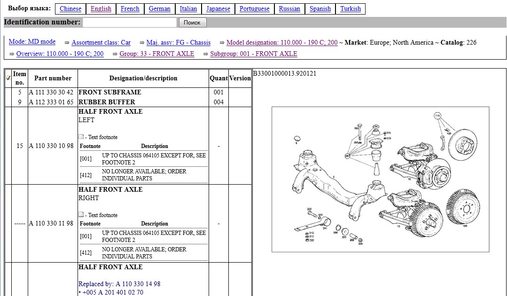Click part number A 111 330 30 42

pos(51,92)
